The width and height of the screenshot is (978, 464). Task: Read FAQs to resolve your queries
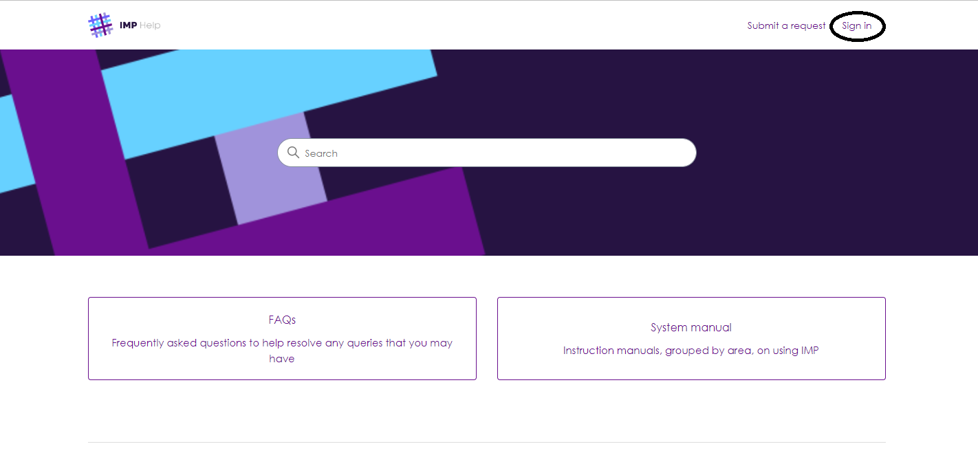pos(282,351)
